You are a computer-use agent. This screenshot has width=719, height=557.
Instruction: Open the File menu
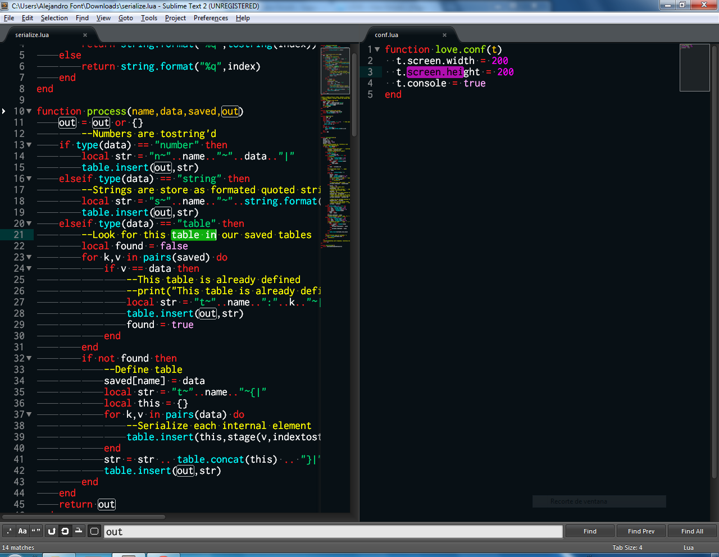tap(9, 18)
